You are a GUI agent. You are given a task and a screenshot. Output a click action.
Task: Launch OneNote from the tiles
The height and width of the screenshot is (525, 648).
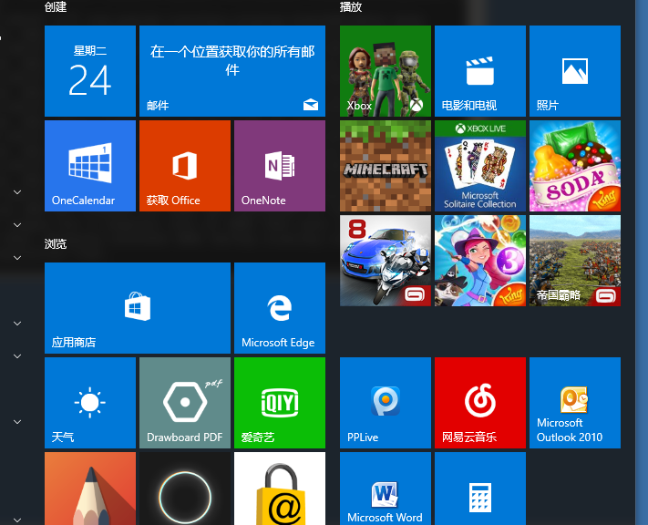[x=280, y=166]
